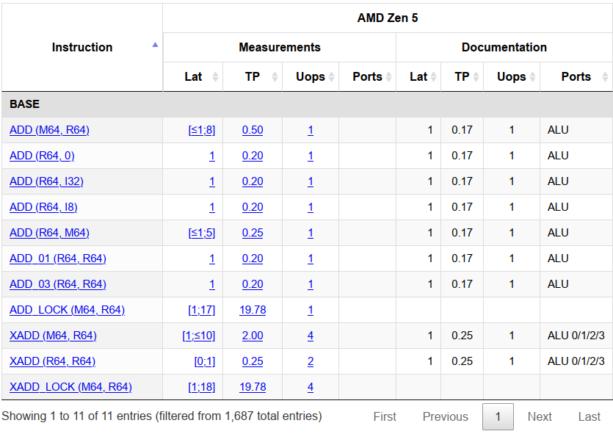Click latency 1 for ADD_03 (R64, R64)

pyautogui.click(x=212, y=284)
